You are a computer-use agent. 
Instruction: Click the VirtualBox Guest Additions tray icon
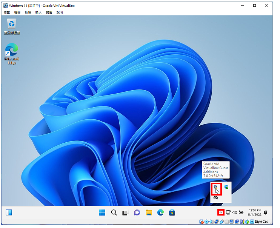pos(215,187)
